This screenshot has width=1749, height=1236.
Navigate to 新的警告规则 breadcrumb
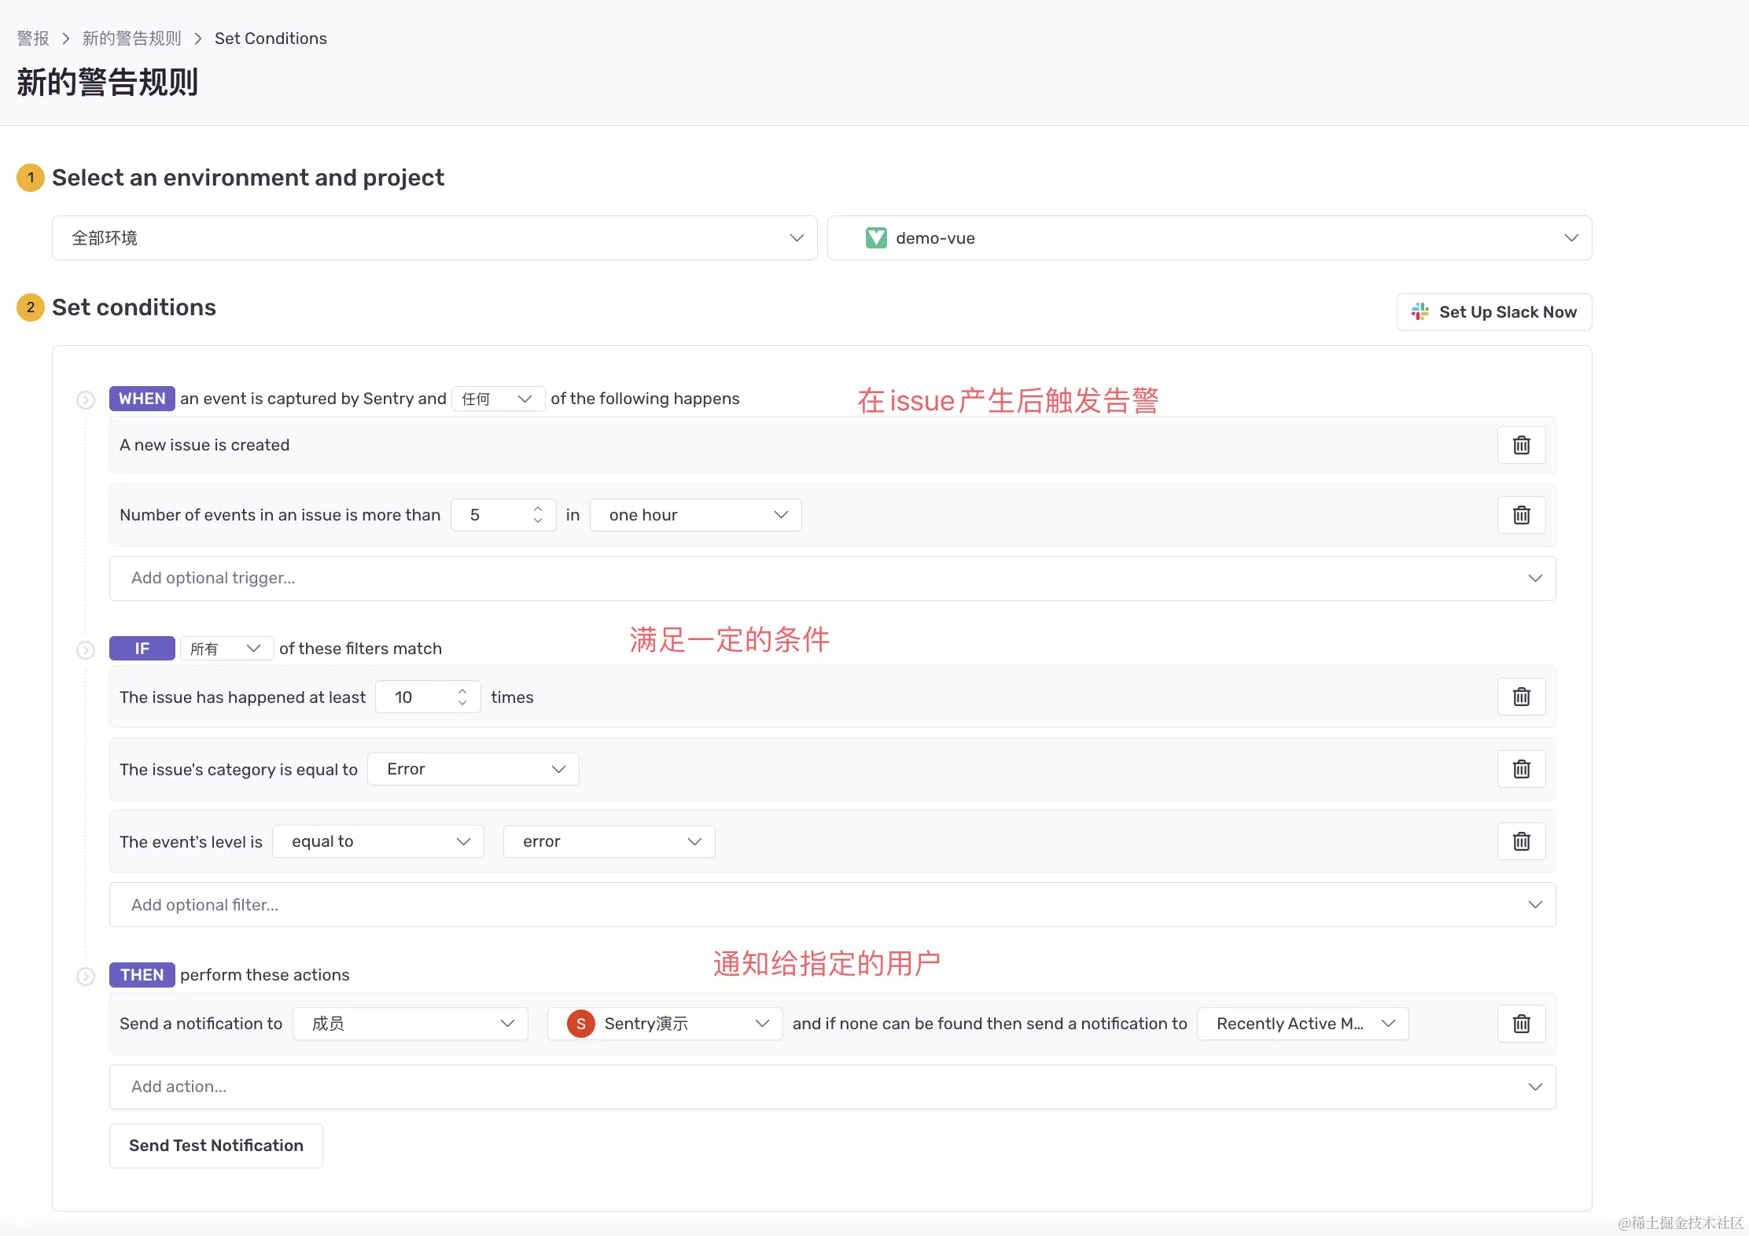coord(131,39)
